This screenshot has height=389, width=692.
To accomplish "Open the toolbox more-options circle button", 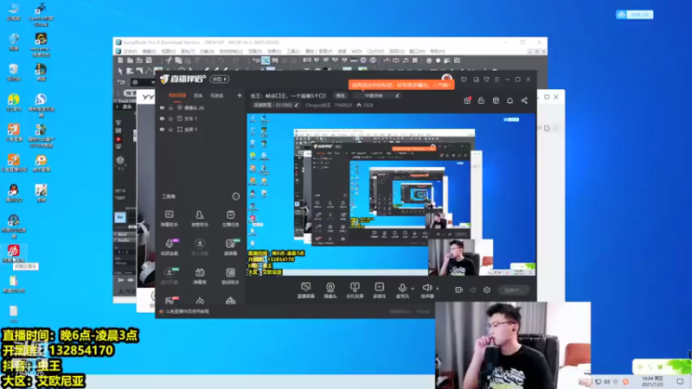I will [x=235, y=196].
